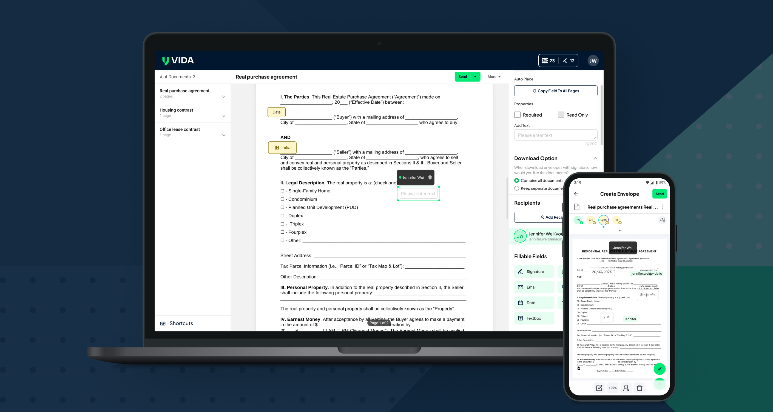Check the Fourplex box
Screen dimensions: 773x412
click(x=282, y=232)
